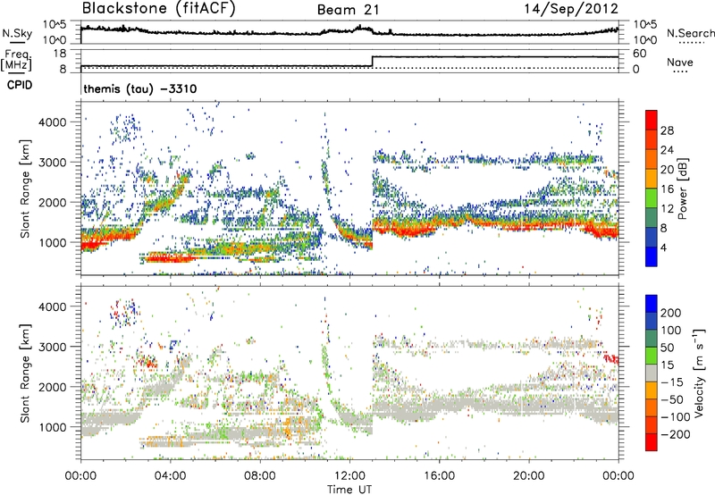715x495 pixels.
Task: Click the "Nave" legend label
Action: point(680,62)
